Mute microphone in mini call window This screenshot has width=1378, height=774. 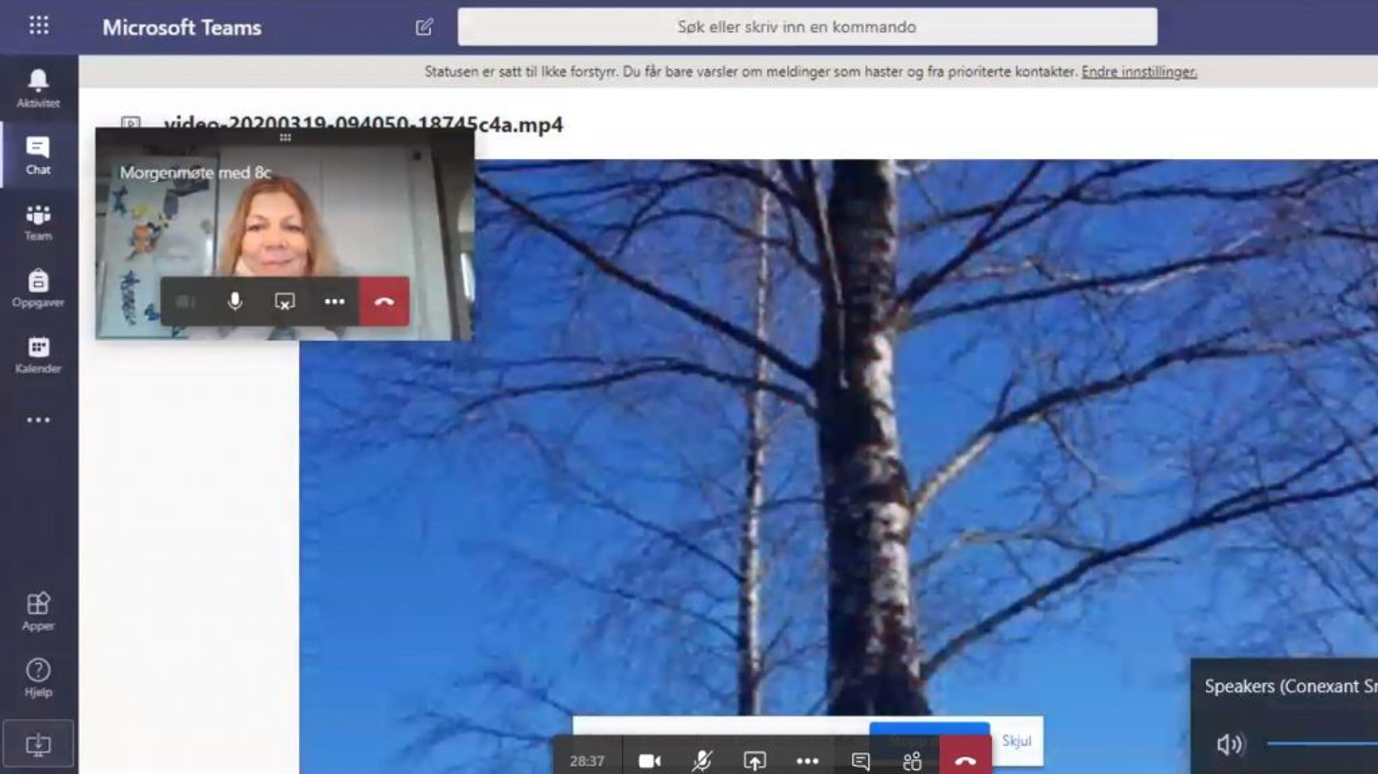pos(234,301)
